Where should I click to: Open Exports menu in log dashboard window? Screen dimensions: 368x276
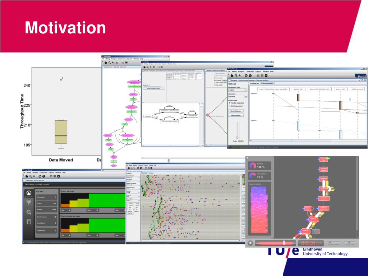tap(51, 172)
